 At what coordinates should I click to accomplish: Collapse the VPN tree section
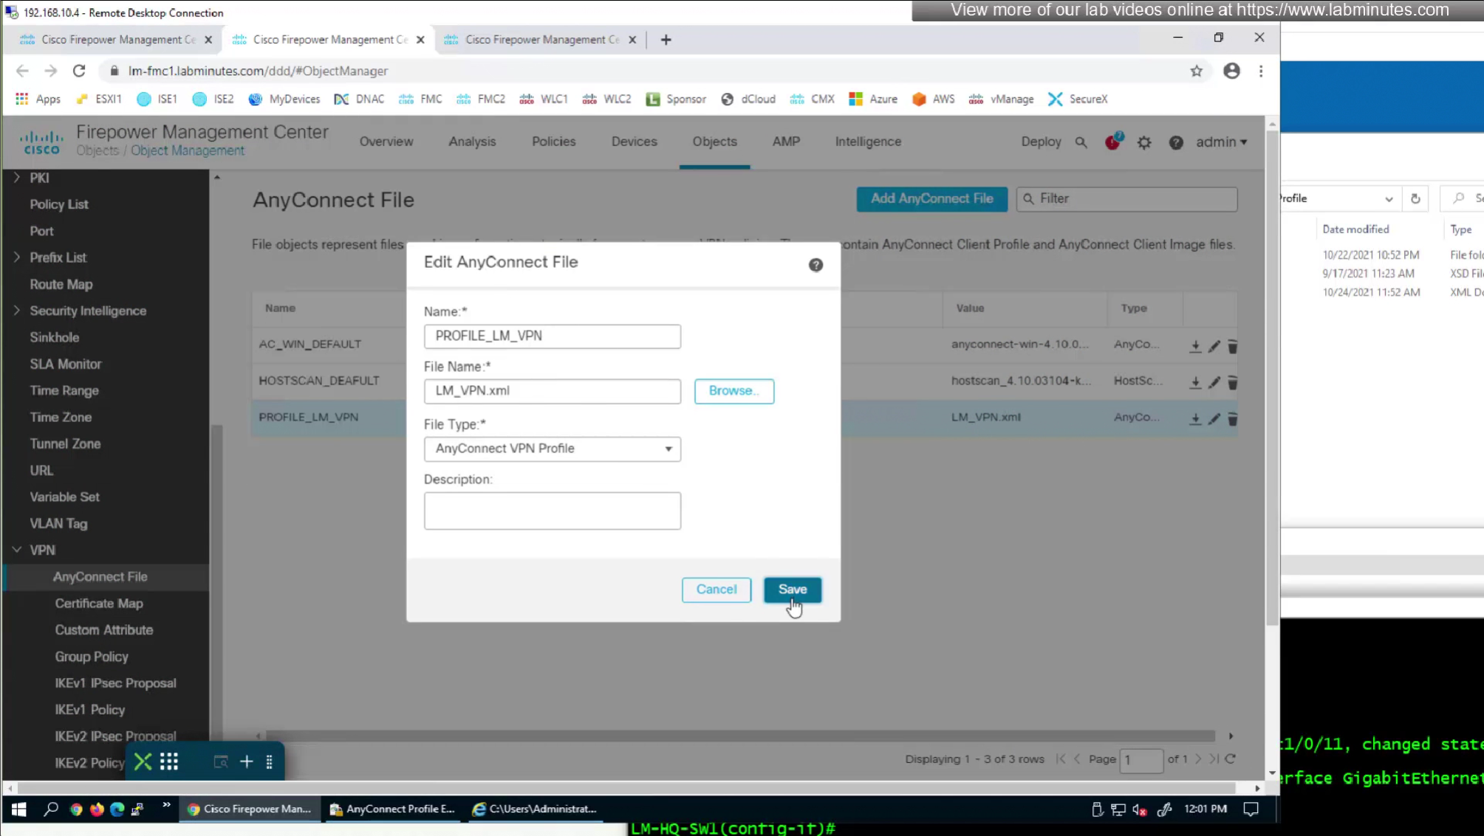tap(16, 550)
